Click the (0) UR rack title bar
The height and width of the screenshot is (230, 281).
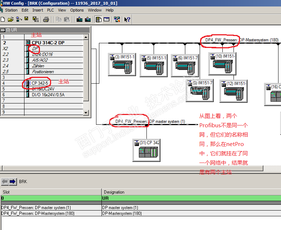pos(45,30)
